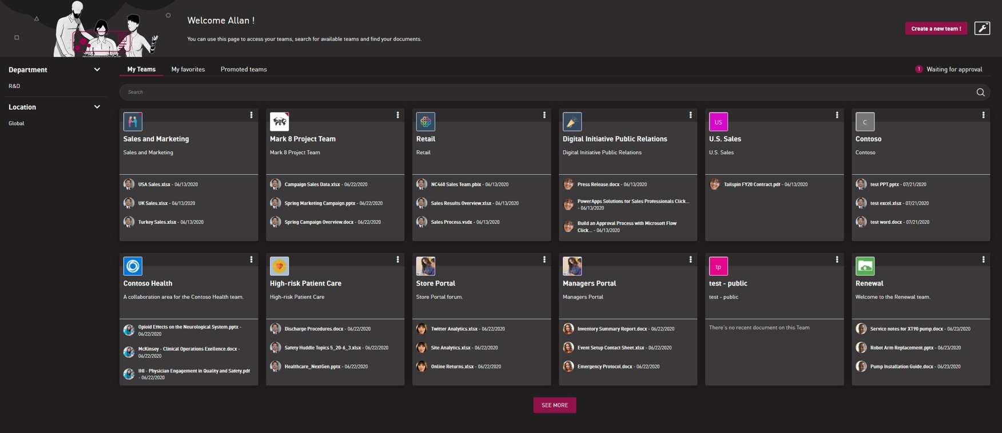Image resolution: width=1002 pixels, height=433 pixels.
Task: Filter by Global location
Action: click(17, 123)
